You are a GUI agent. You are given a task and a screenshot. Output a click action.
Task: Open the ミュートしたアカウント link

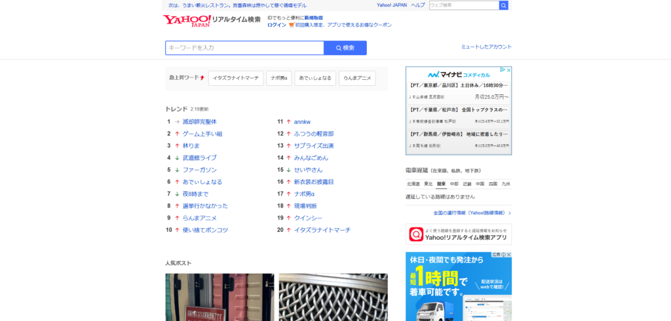pyautogui.click(x=486, y=47)
